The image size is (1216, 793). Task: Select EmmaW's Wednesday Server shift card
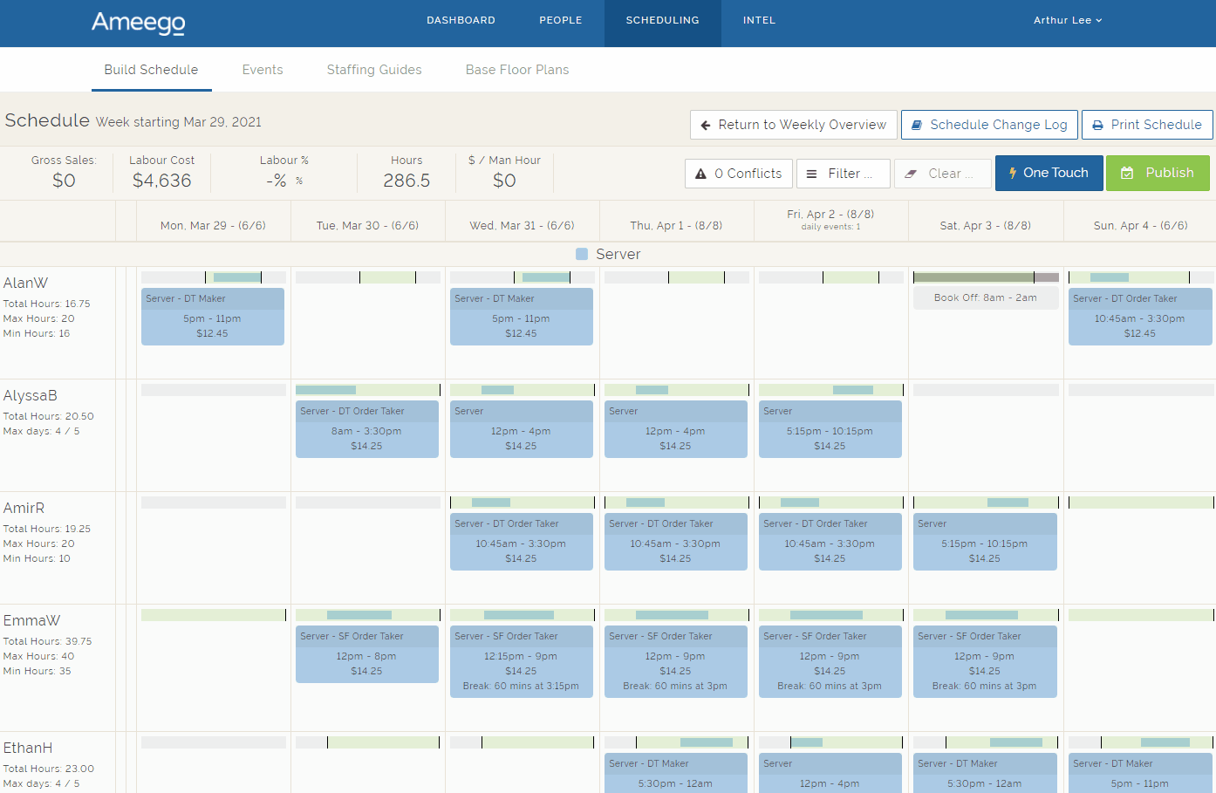pyautogui.click(x=521, y=660)
